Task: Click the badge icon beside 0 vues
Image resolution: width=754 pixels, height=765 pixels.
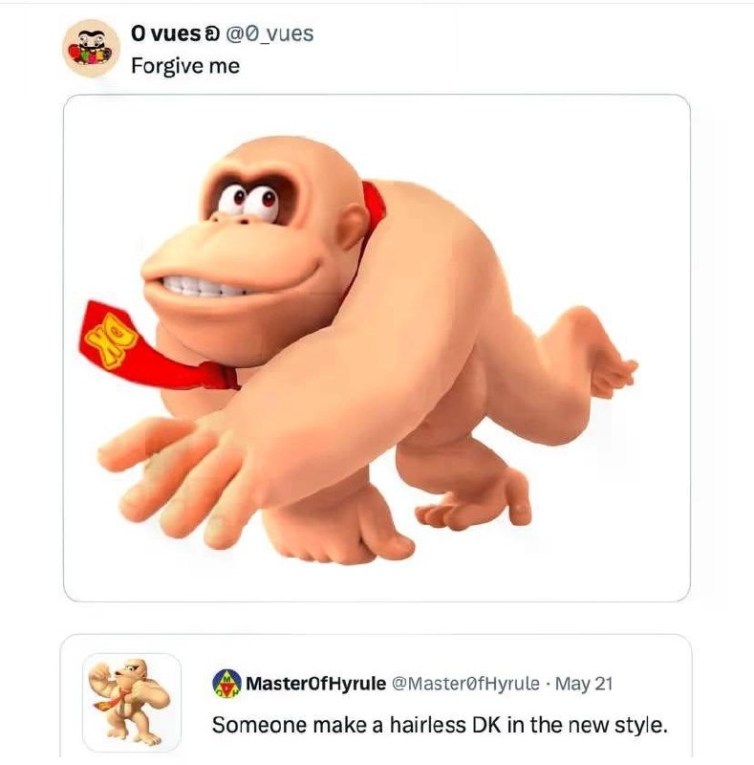Action: (x=210, y=33)
